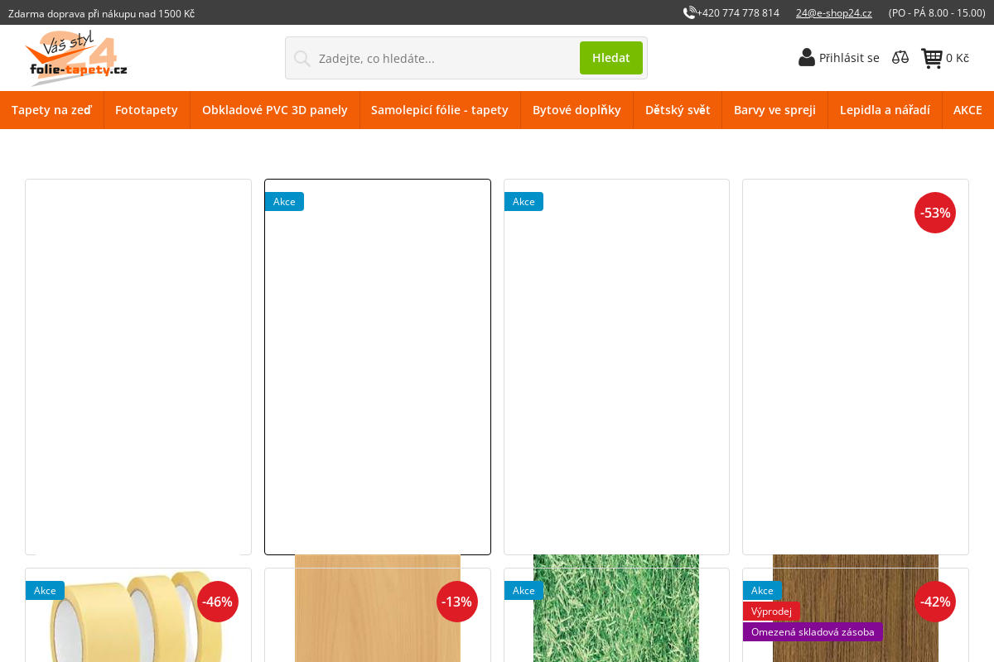Click the Výprodej red label

(x=771, y=612)
